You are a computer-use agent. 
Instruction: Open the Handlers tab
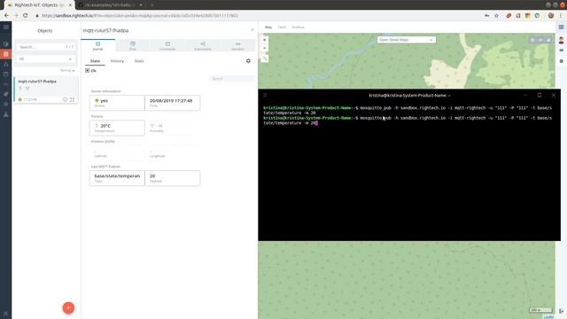(x=237, y=46)
